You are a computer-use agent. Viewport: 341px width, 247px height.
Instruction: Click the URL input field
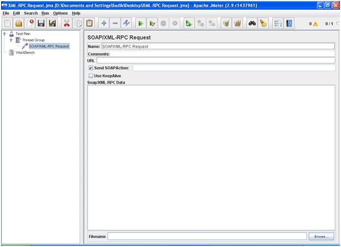[216, 61]
